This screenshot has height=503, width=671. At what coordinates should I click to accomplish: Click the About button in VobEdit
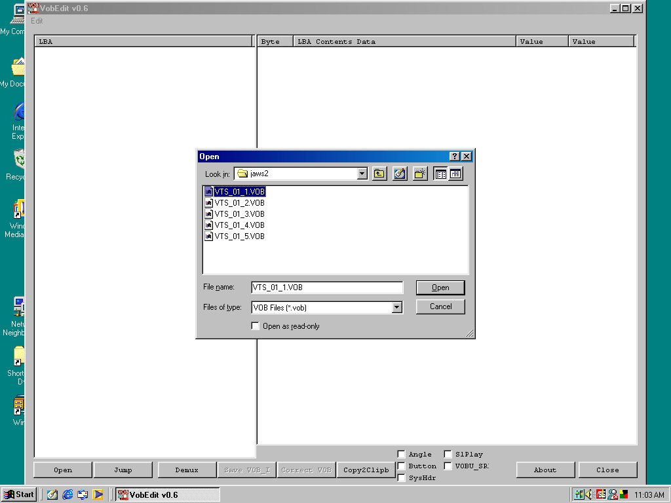pos(545,470)
